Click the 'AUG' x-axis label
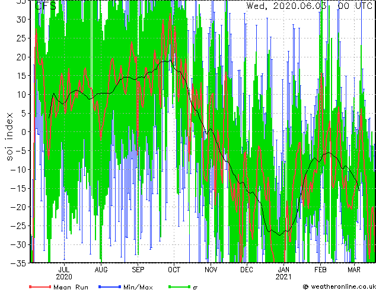376x290 pixels. (x=101, y=270)
